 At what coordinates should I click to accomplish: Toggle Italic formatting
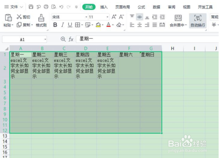[x=62, y=25]
